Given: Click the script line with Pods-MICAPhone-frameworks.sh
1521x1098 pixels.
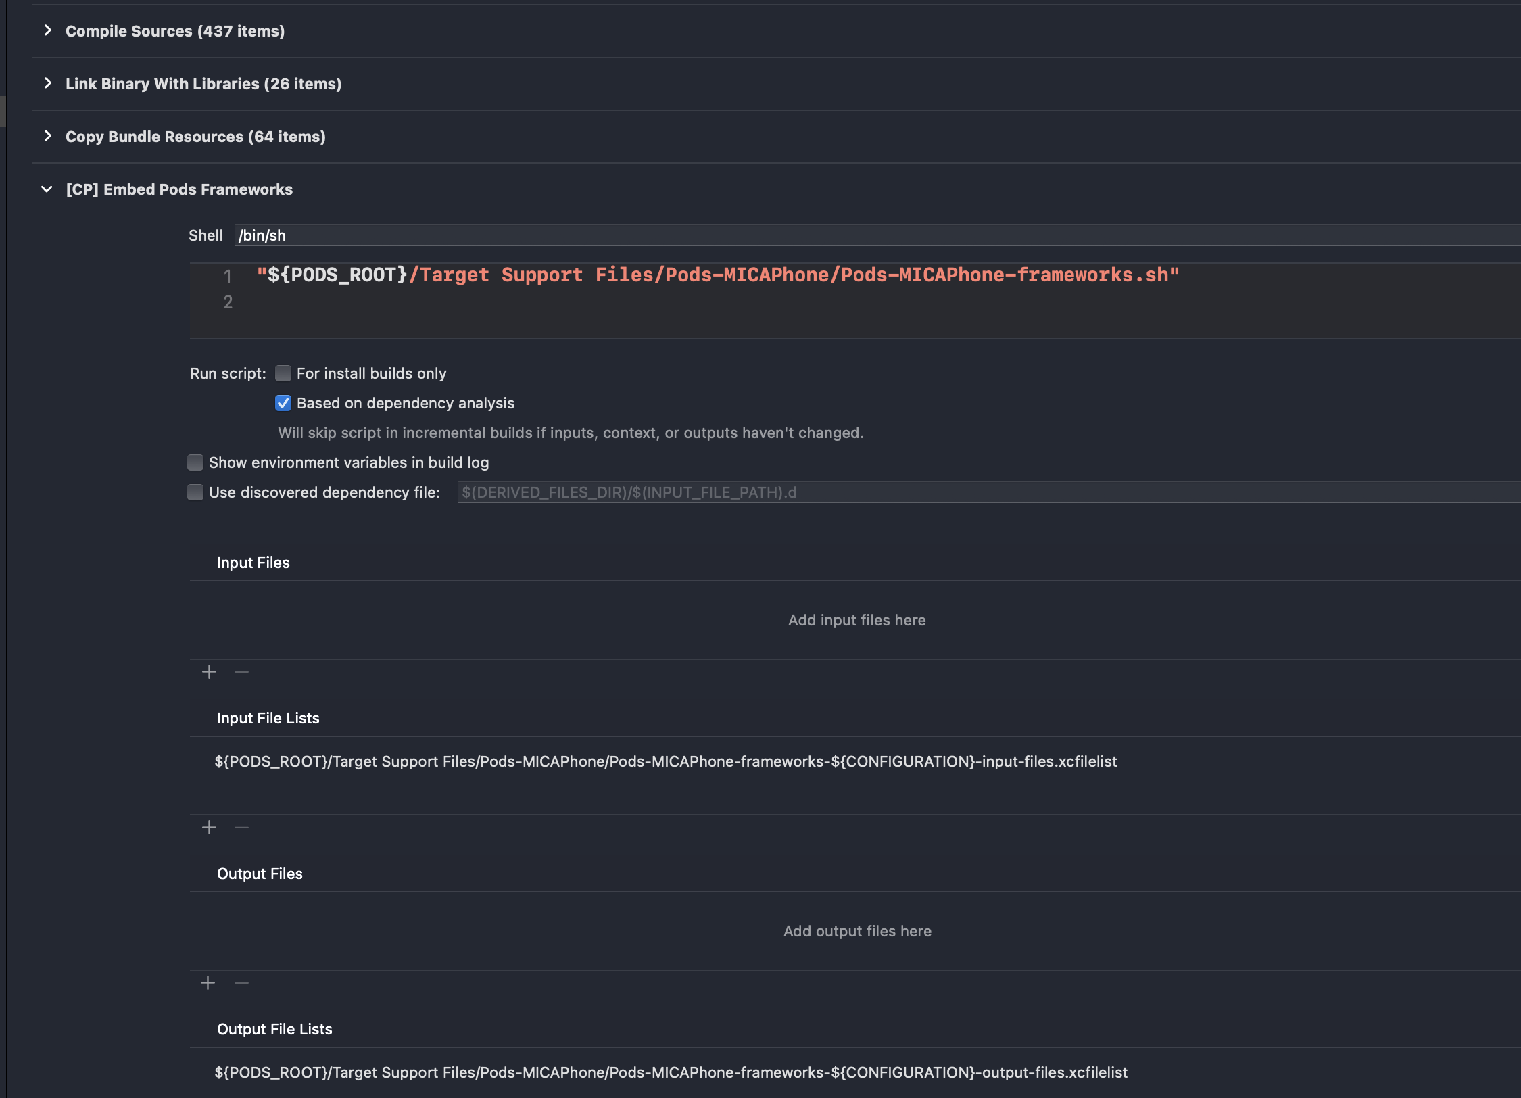Looking at the screenshot, I should 717,275.
